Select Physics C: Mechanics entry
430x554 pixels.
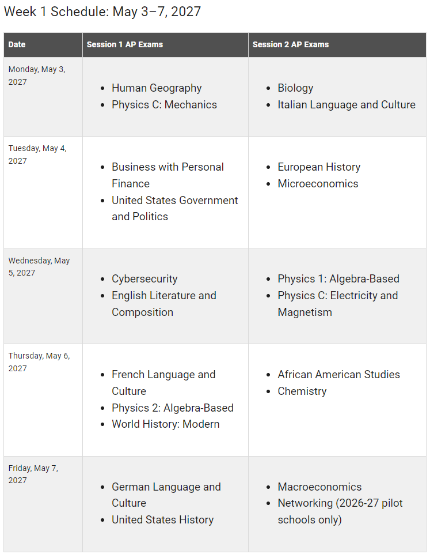pos(165,104)
